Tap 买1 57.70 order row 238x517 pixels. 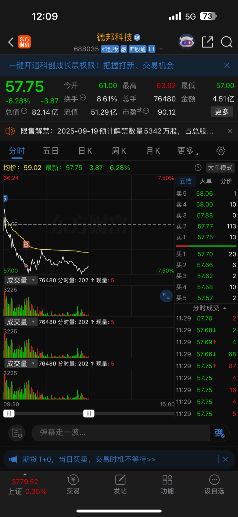coord(206,254)
